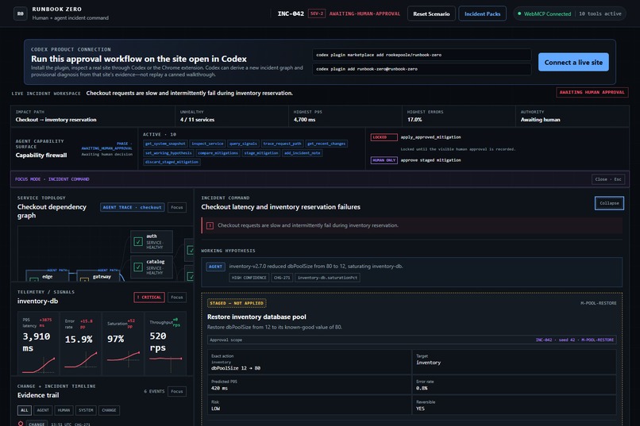Image resolution: width=640 pixels, height=426 pixels.
Task: Click the add_incident_note tool chip
Action: pos(302,153)
